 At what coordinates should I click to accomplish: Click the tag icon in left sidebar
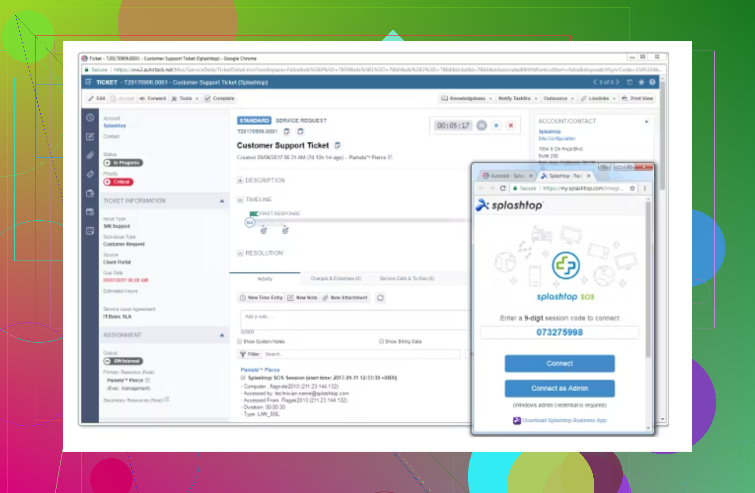[90, 174]
